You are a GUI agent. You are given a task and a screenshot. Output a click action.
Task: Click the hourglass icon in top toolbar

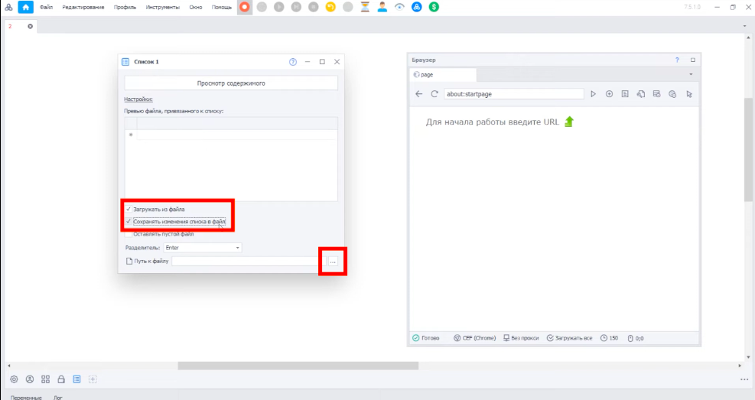pos(365,7)
